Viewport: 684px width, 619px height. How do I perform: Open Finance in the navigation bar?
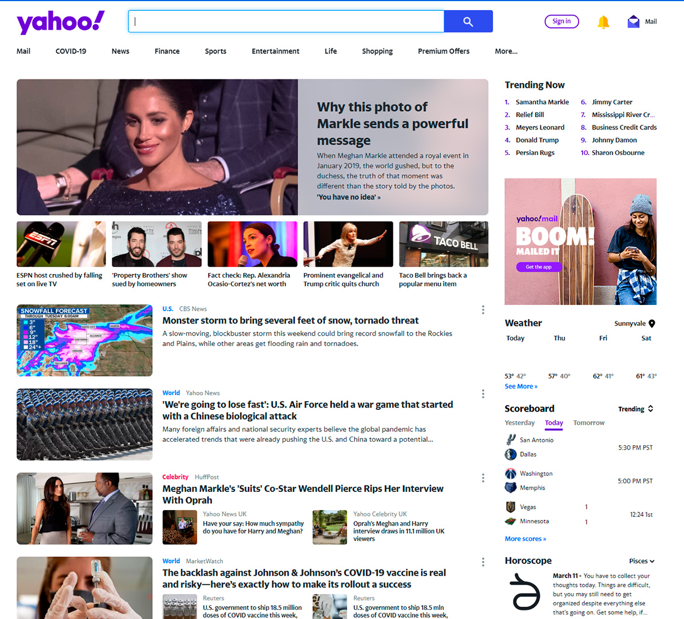pyautogui.click(x=167, y=51)
